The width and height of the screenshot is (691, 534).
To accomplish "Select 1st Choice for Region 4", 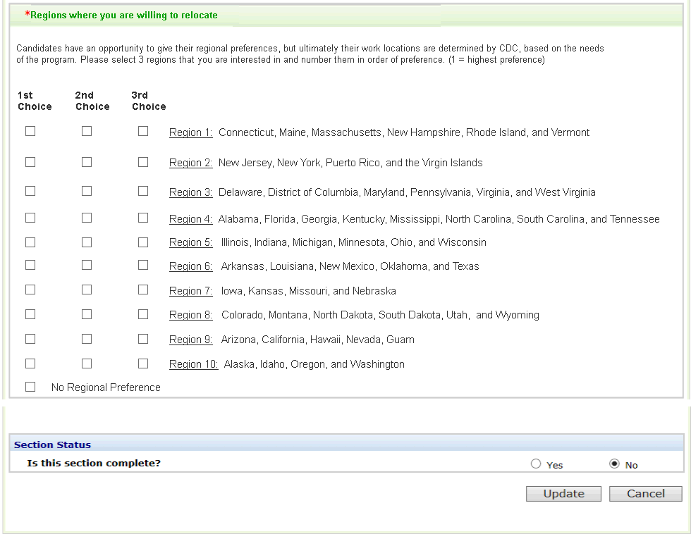I will coord(30,218).
